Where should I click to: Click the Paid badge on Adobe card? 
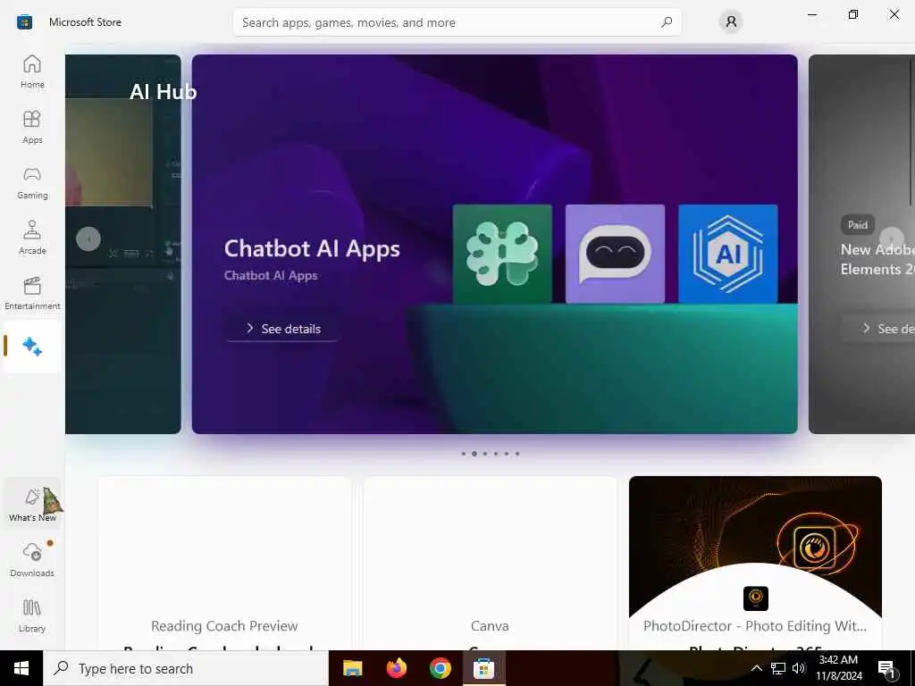coord(857,224)
